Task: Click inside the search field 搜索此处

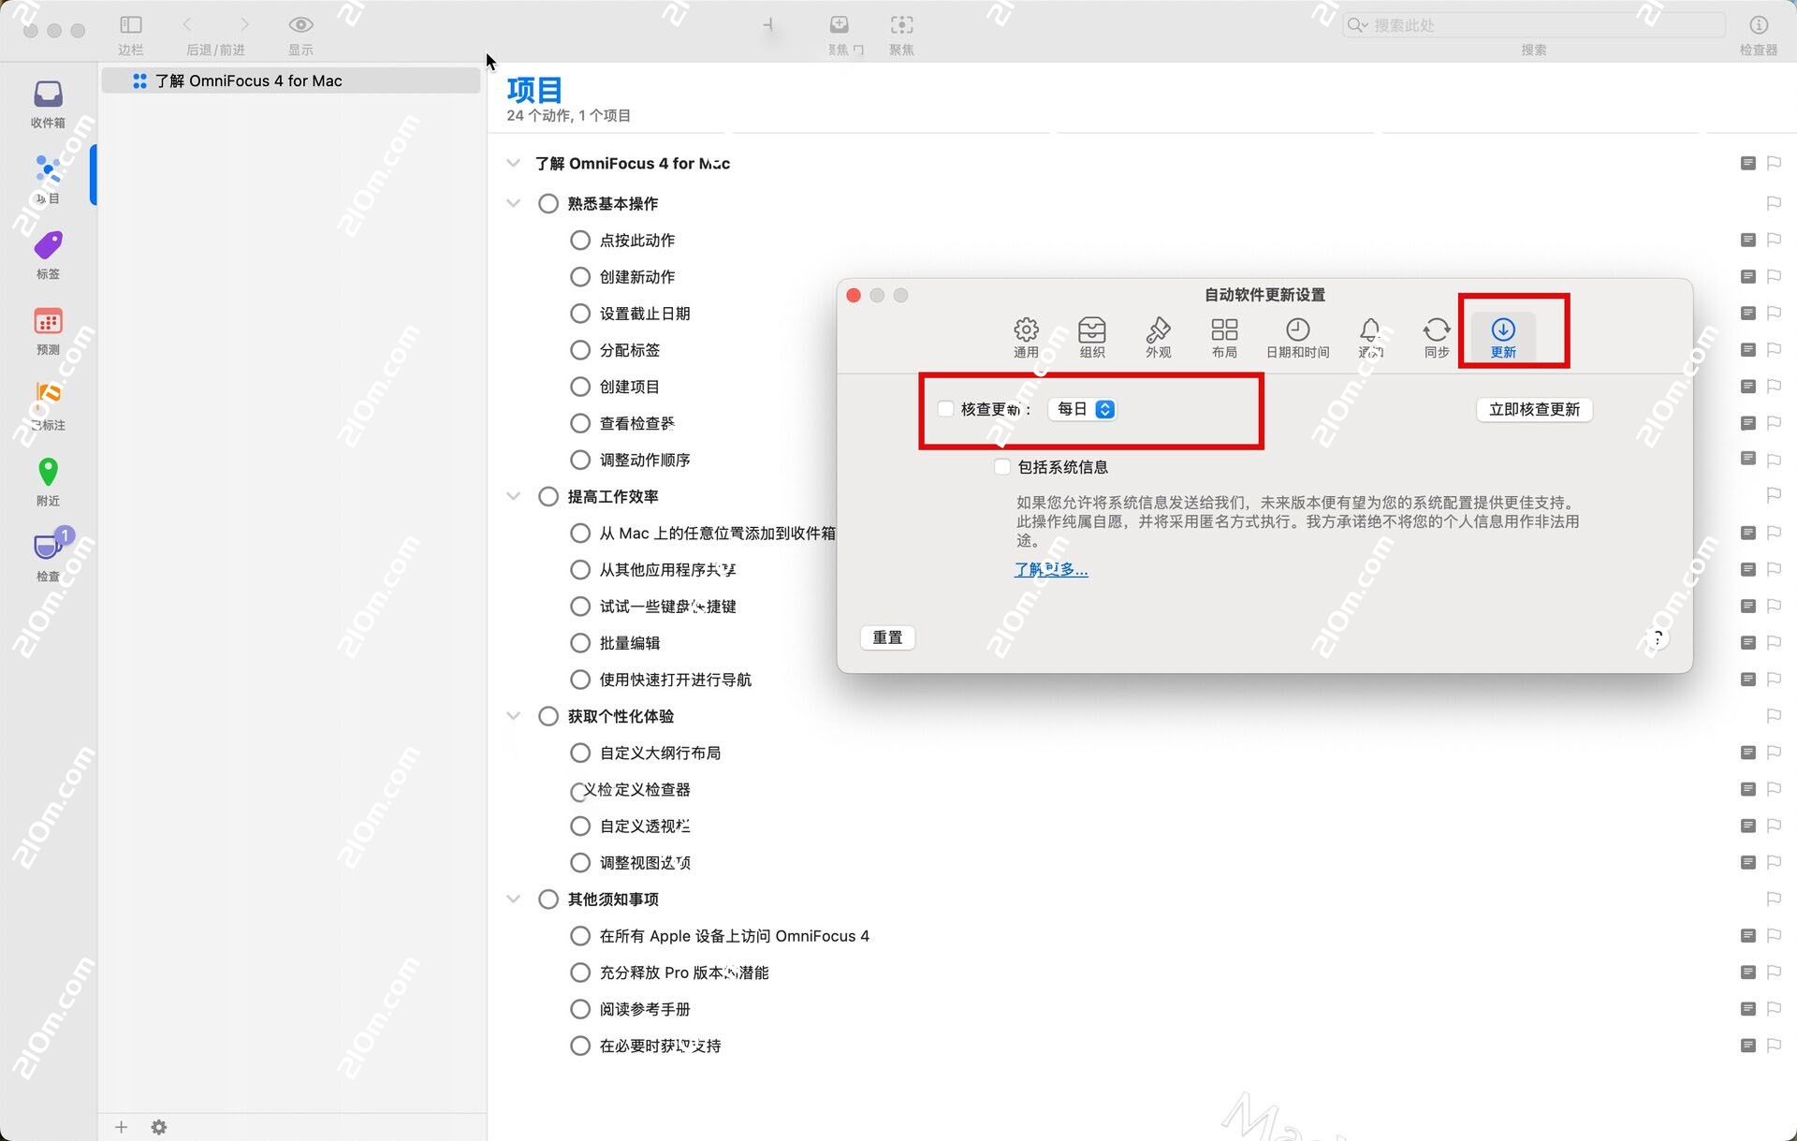Action: tap(1535, 25)
